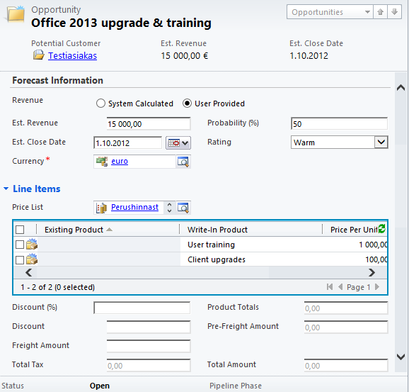Viewport: 409px width, 392px height.
Task: Click the account icon beside Testiasiakas
Action: (x=39, y=55)
